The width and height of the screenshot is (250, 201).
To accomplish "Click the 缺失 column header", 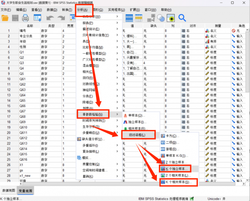I will (x=154, y=26).
